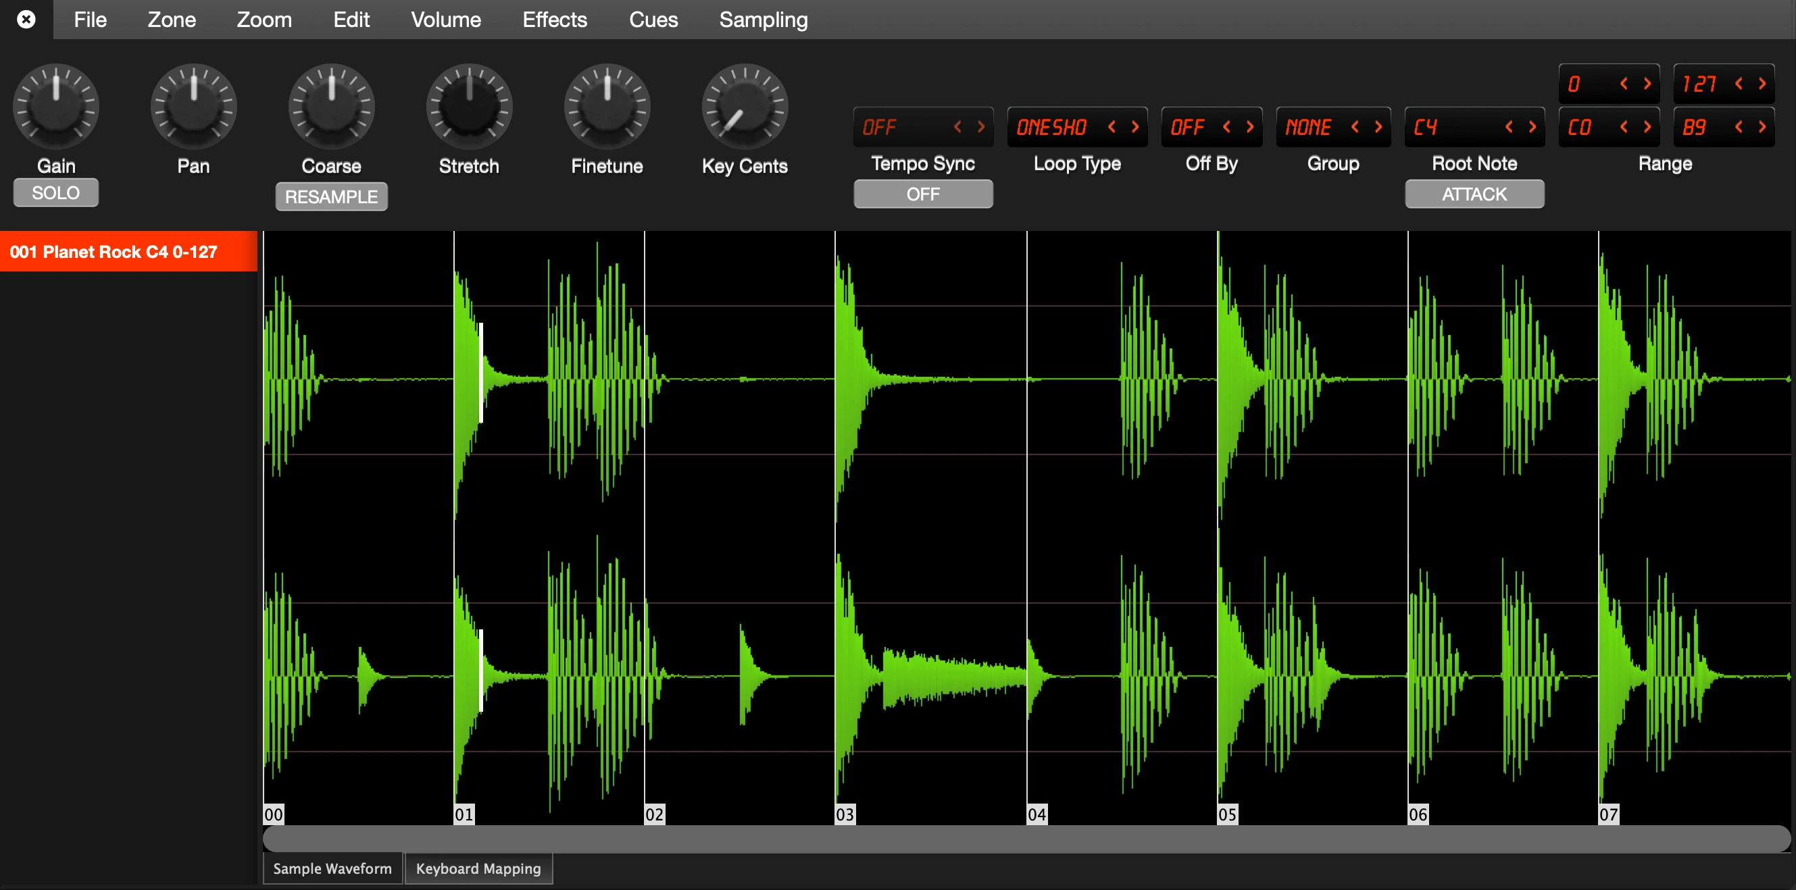Screen dimensions: 1796x890
Task: Click right arrow of Group selector
Action: click(1378, 127)
